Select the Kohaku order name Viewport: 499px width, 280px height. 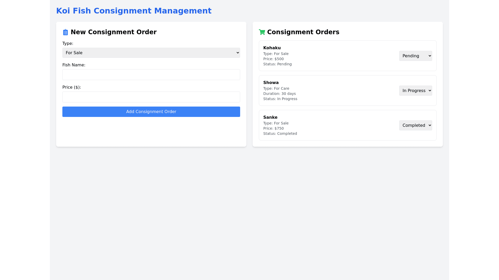coord(272,48)
